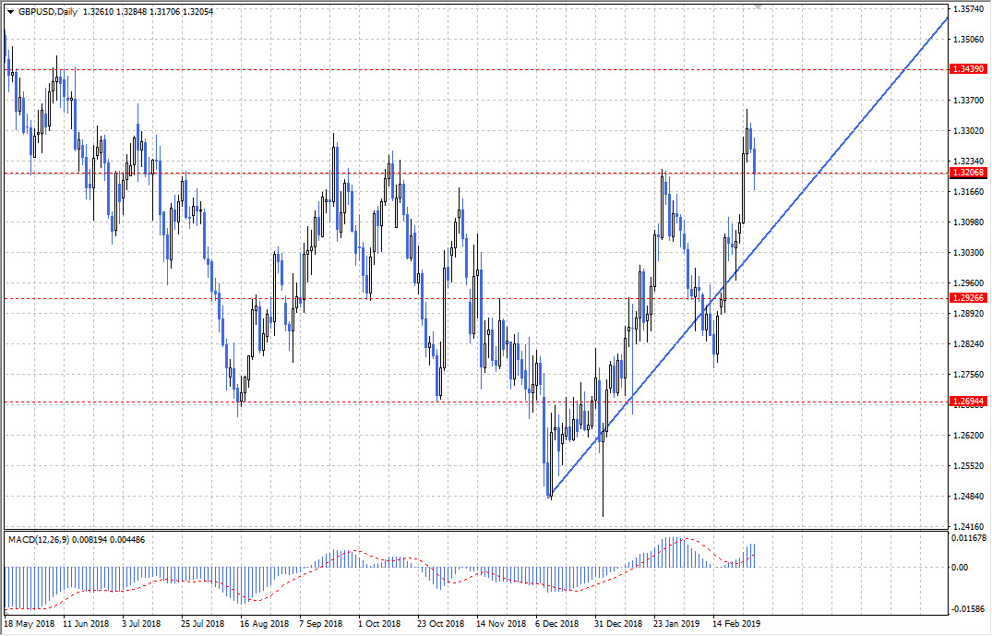Click price scale label 1.31660
Screen dimensions: 992x636
pos(969,192)
